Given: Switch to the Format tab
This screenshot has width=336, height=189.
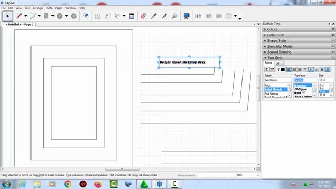Looking at the screenshot, I should (x=268, y=63).
